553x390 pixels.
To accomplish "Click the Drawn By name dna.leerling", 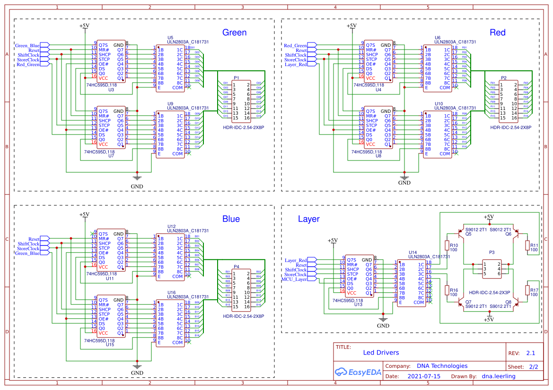I will click(498, 376).
